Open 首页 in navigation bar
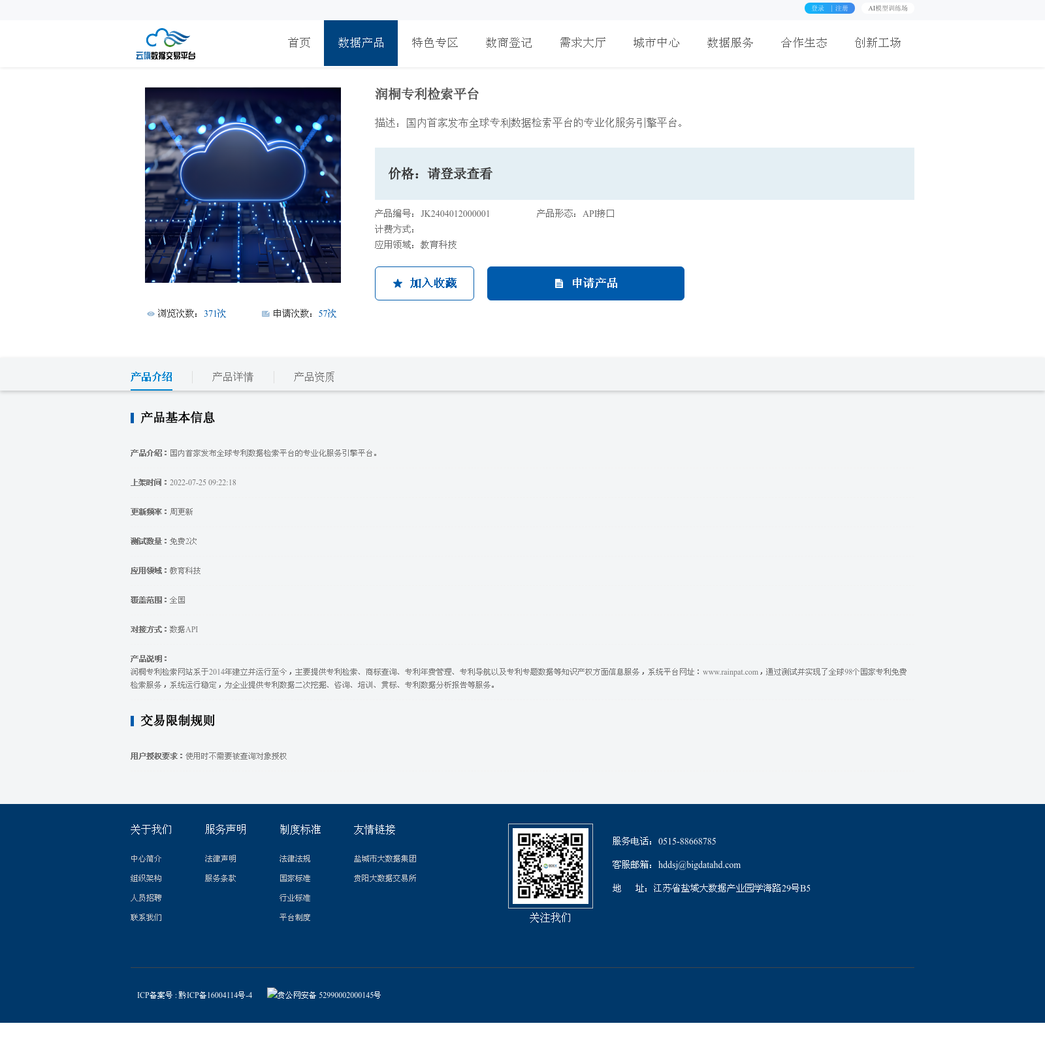 [299, 43]
